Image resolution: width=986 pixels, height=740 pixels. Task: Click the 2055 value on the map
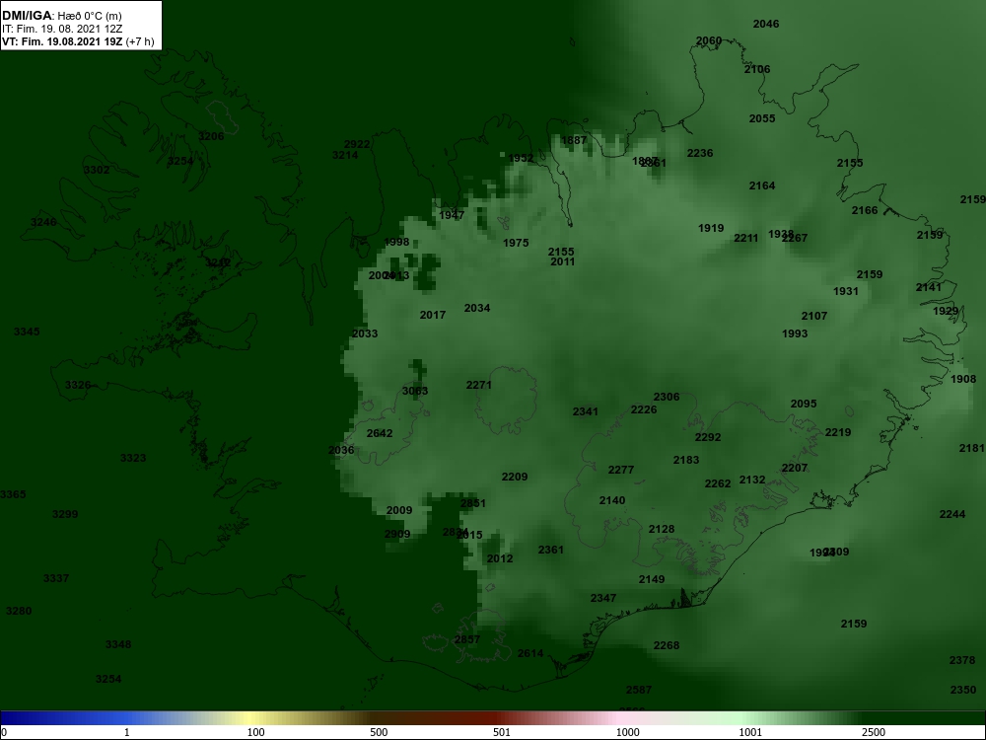coord(762,118)
